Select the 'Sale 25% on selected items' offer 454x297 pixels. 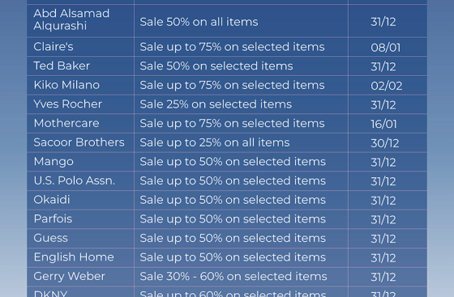216,104
